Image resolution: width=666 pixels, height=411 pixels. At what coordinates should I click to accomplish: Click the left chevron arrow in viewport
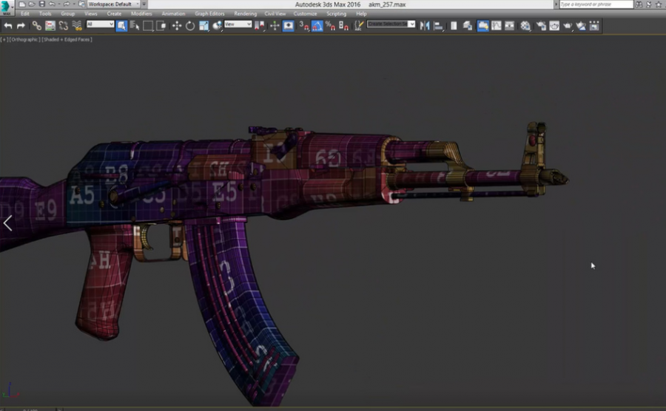pyautogui.click(x=7, y=223)
